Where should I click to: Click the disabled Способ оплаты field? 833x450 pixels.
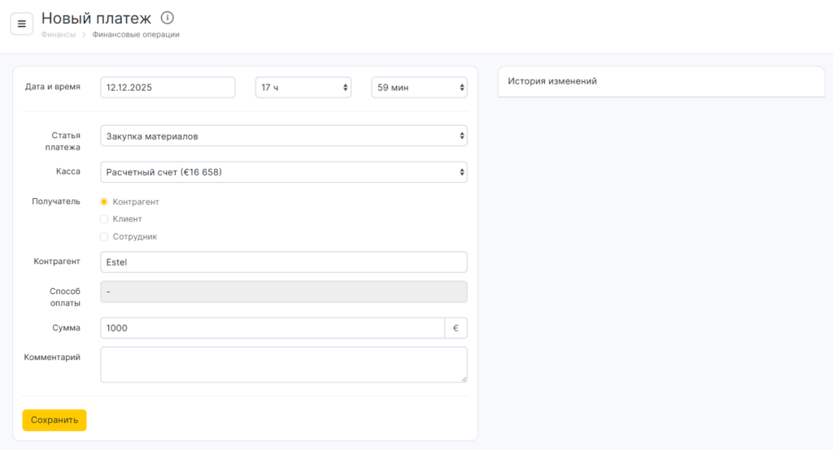coord(283,292)
